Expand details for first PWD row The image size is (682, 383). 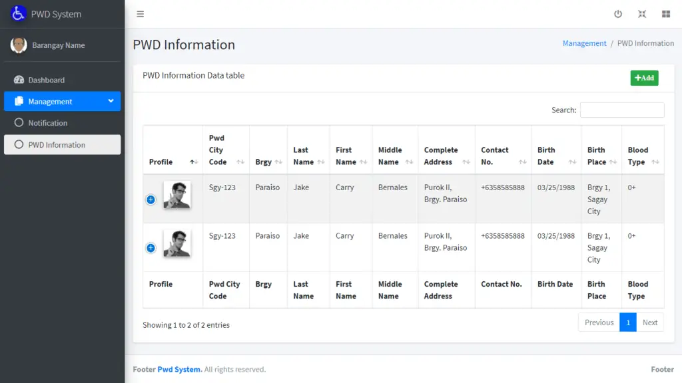(151, 199)
